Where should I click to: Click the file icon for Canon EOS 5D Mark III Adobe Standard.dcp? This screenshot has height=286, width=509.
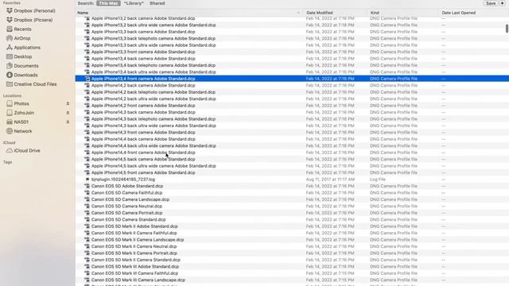pyautogui.click(x=87, y=267)
